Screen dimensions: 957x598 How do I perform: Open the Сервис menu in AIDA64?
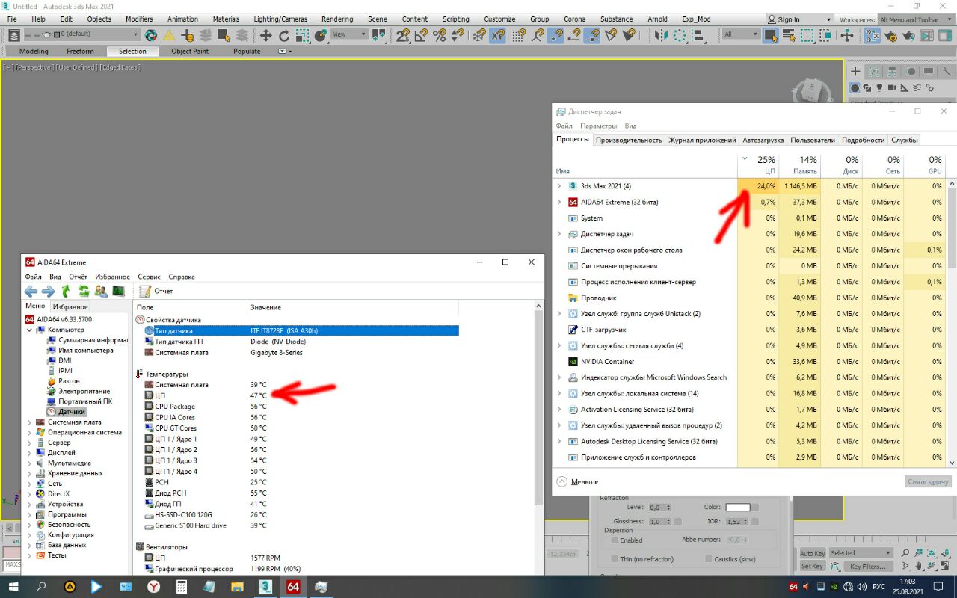(149, 277)
